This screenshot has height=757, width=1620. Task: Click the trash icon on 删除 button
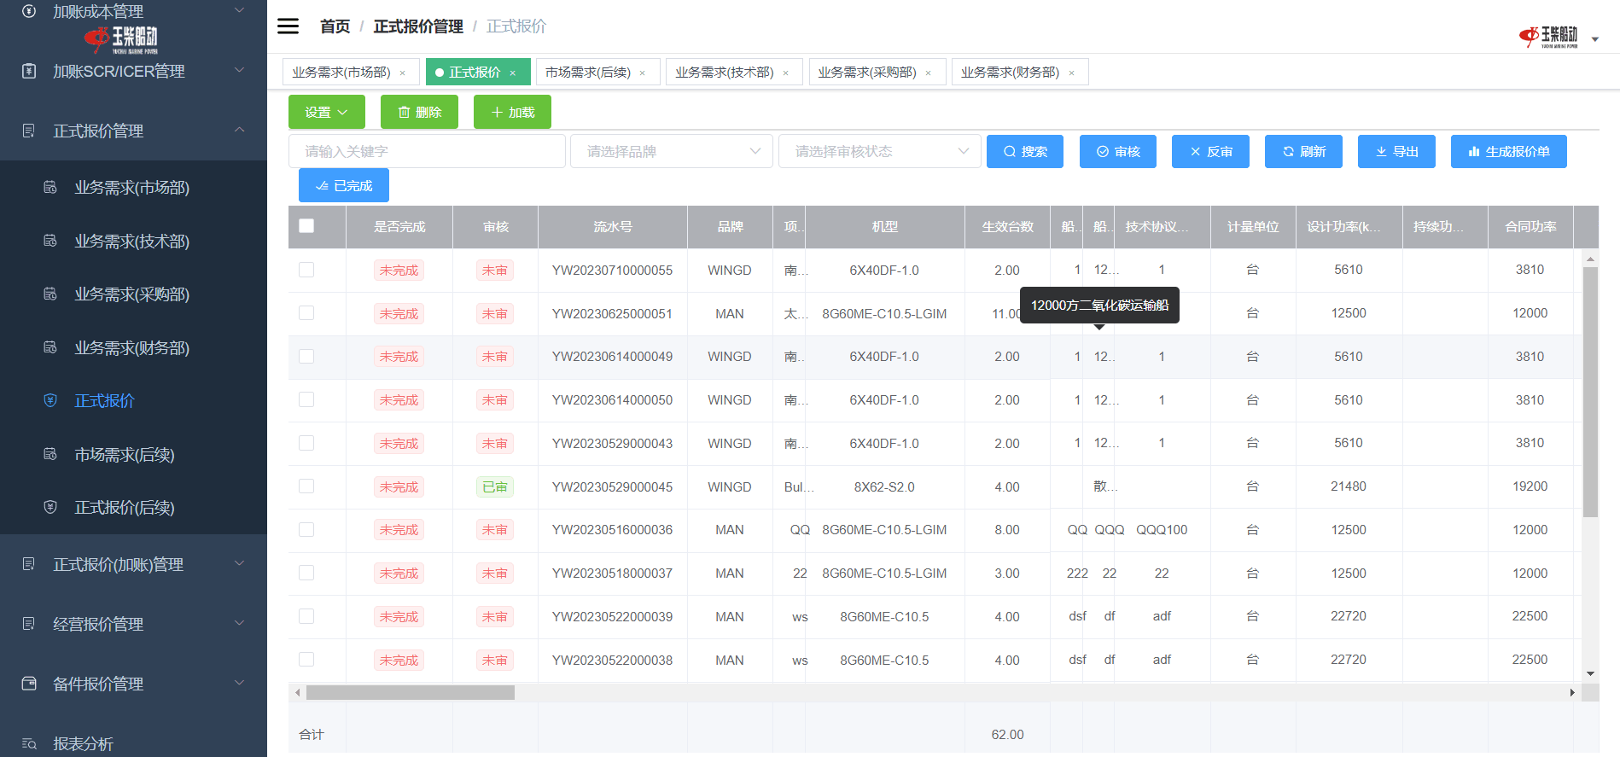click(x=405, y=113)
